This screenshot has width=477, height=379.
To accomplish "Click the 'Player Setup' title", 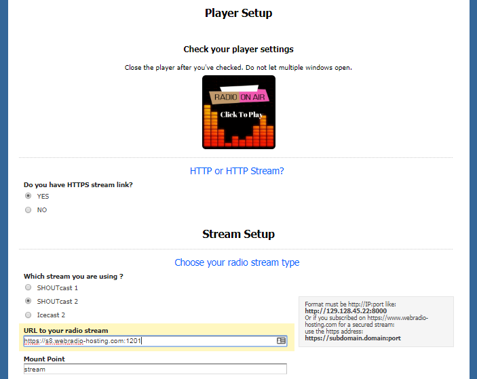I will coord(238,13).
